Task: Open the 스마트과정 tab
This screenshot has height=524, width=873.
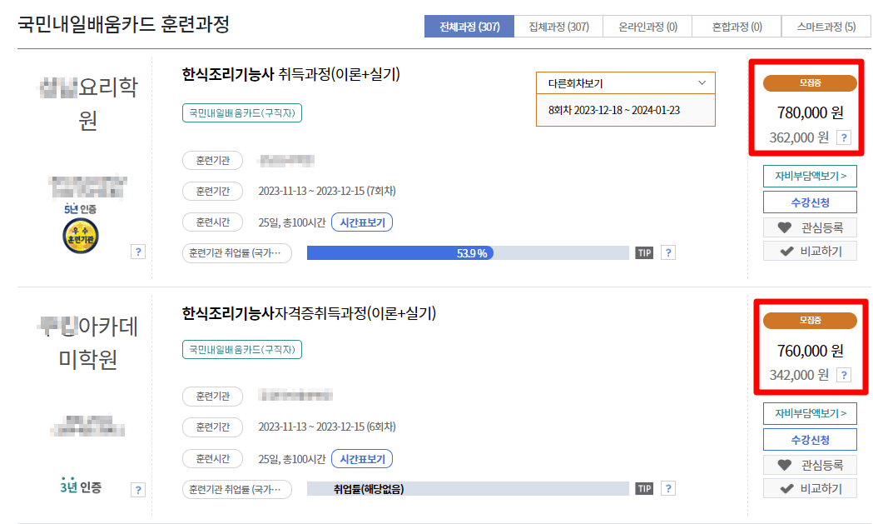Action: click(826, 26)
